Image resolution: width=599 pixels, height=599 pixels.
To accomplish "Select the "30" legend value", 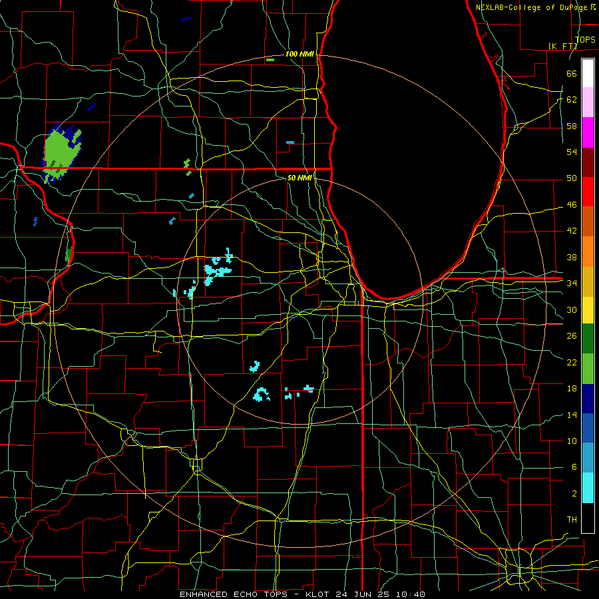I will (x=572, y=309).
